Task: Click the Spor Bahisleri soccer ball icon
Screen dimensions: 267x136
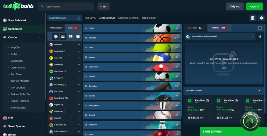Action: pyautogui.click(x=5, y=20)
